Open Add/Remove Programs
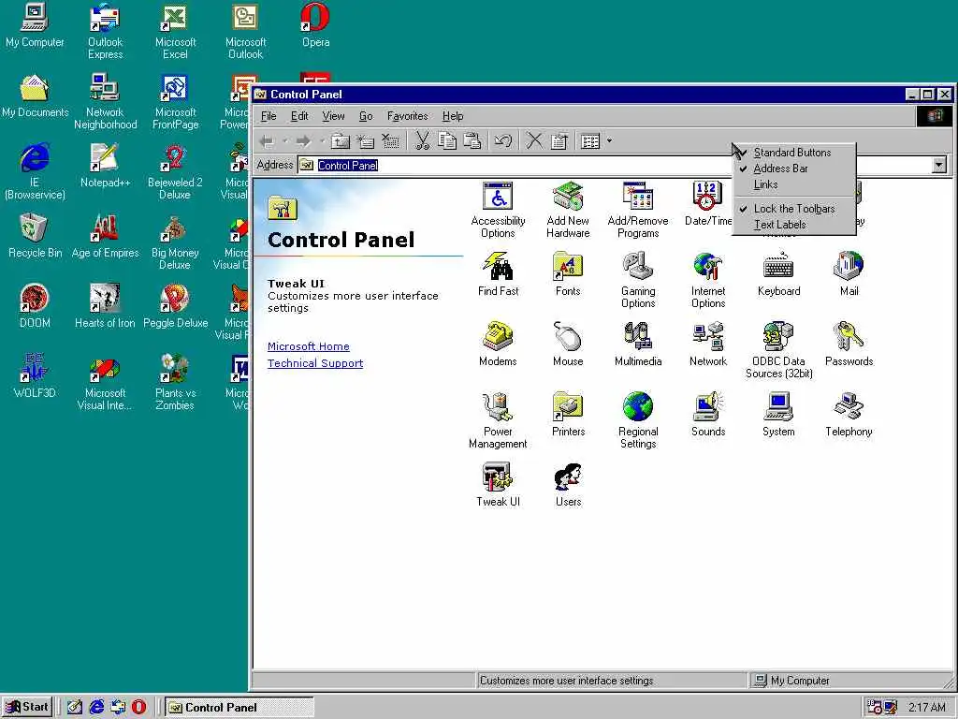This screenshot has height=719, width=958. [638, 210]
